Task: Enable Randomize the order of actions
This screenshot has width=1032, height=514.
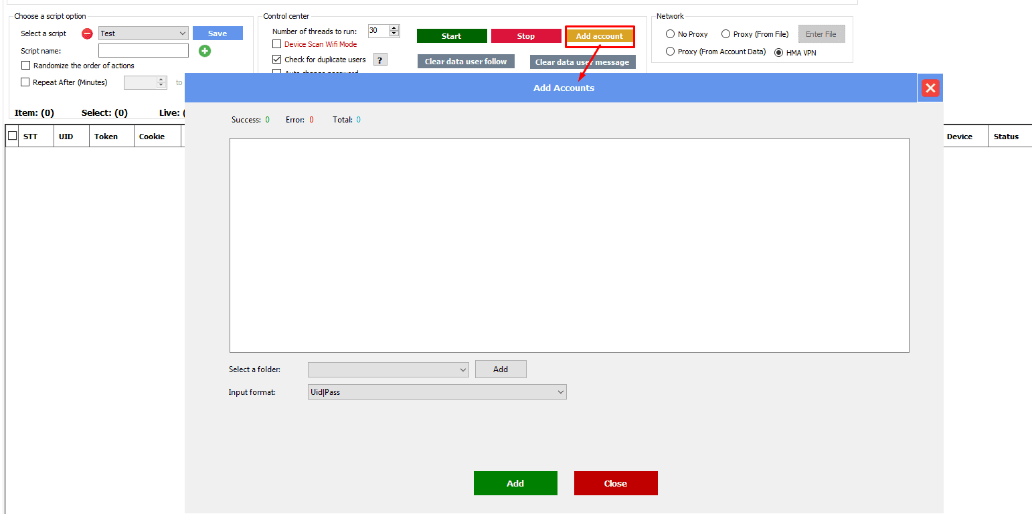Action: (x=26, y=66)
